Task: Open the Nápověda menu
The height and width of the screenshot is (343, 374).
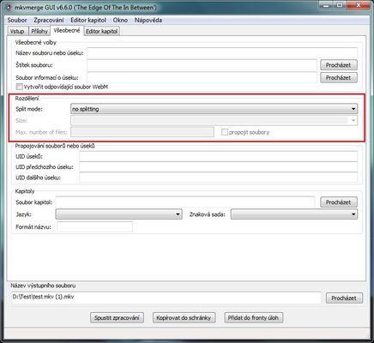Action: click(148, 20)
